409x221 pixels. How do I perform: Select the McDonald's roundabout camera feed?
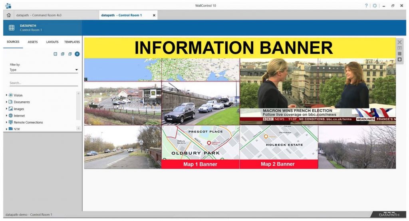point(123,103)
